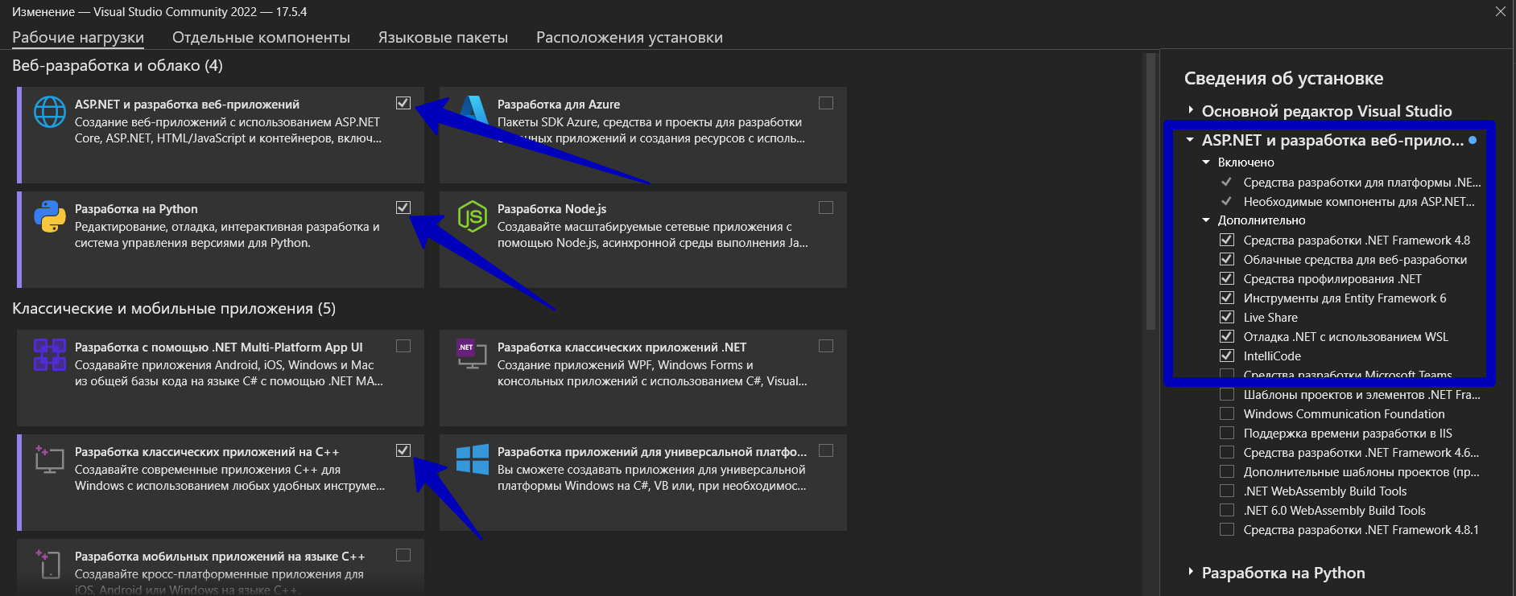Check Шаблоны проектов и элементов .NET Framework

click(1227, 394)
